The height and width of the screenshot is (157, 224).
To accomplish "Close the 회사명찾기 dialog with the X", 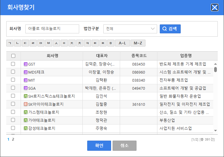I will (214, 7).
